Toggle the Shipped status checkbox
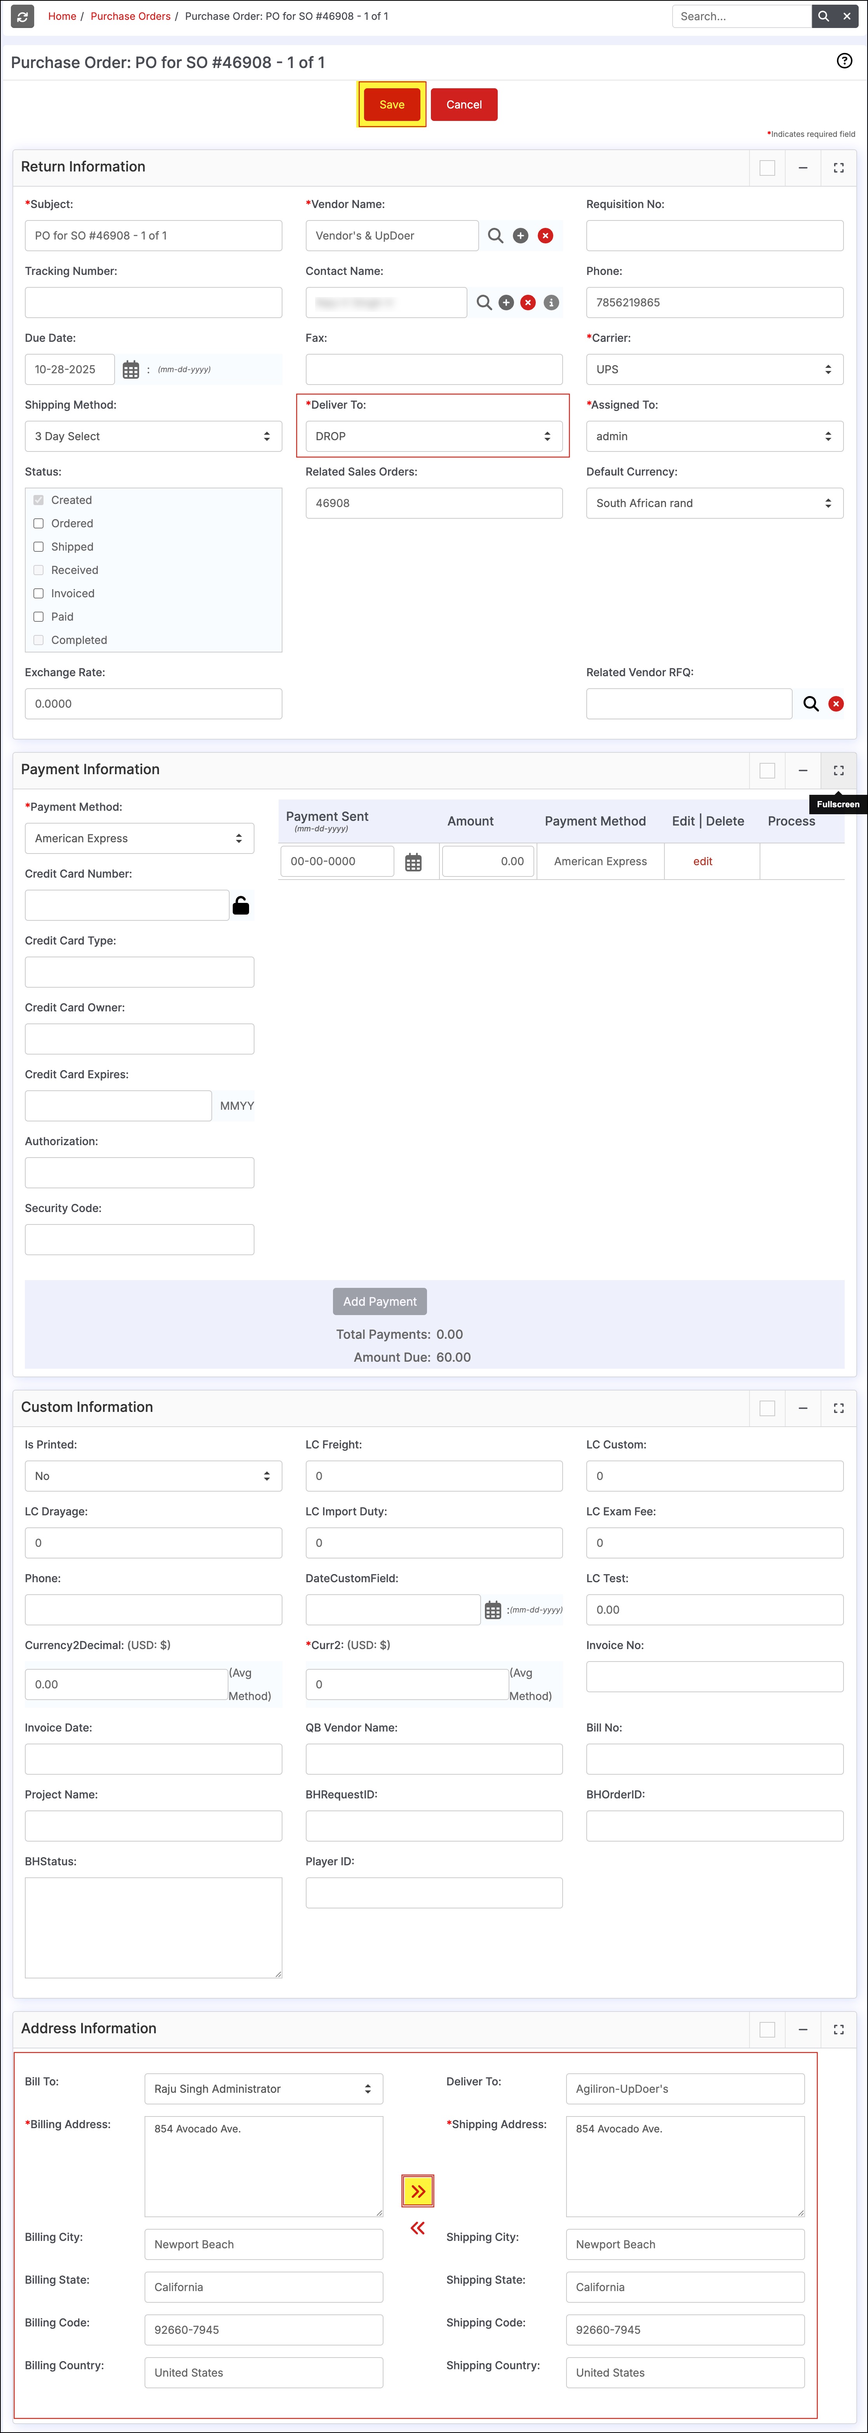The height and width of the screenshot is (2433, 868). (39, 547)
